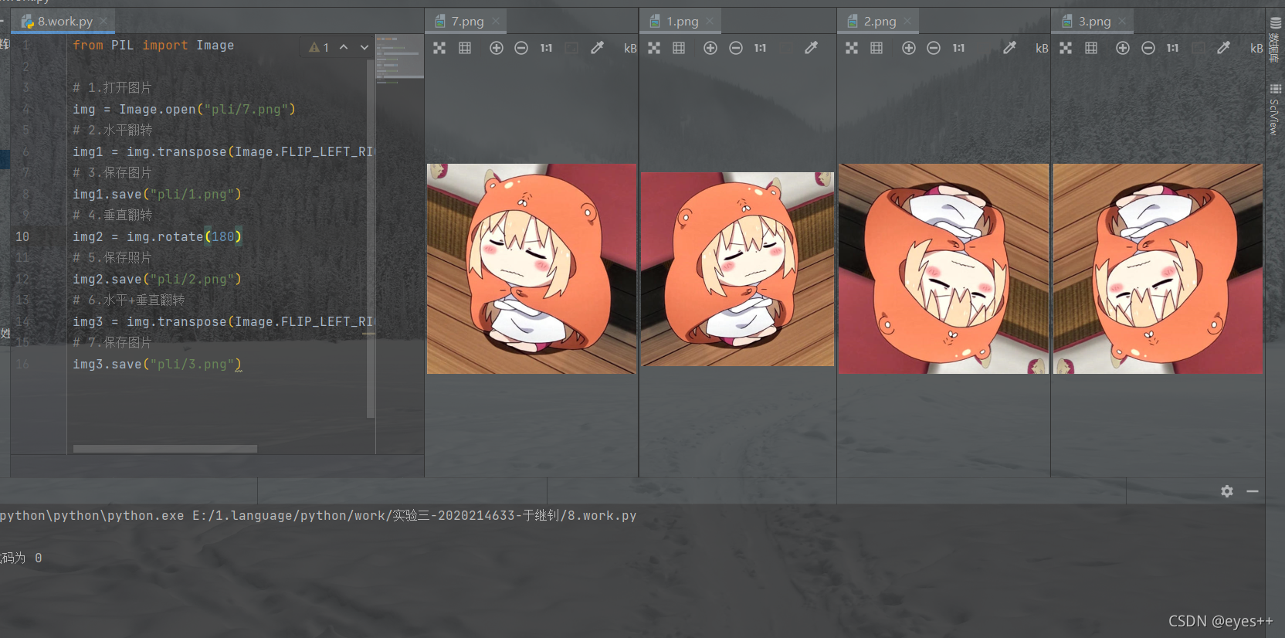Toggle chessboard background in 3.png viewer
Viewport: 1285px width, 638px height.
coord(1066,48)
